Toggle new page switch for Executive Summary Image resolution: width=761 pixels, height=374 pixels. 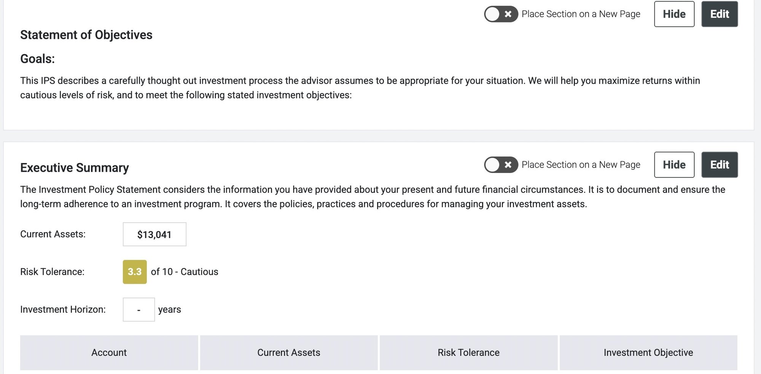[x=501, y=165]
